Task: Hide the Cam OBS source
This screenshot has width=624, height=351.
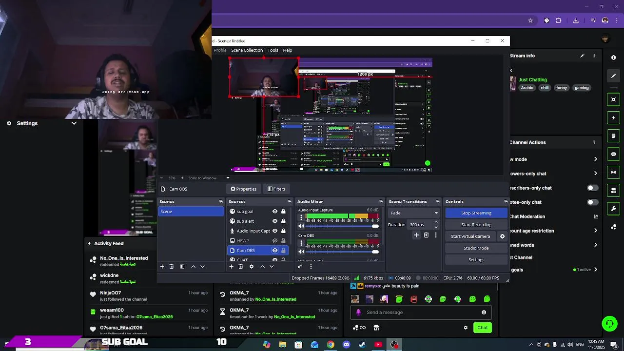Action: pos(275,251)
